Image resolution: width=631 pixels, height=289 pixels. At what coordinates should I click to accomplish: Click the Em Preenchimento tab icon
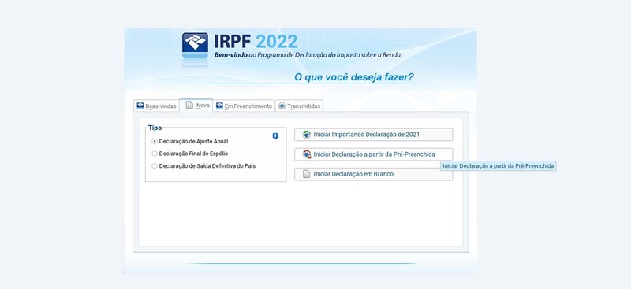tap(219, 106)
